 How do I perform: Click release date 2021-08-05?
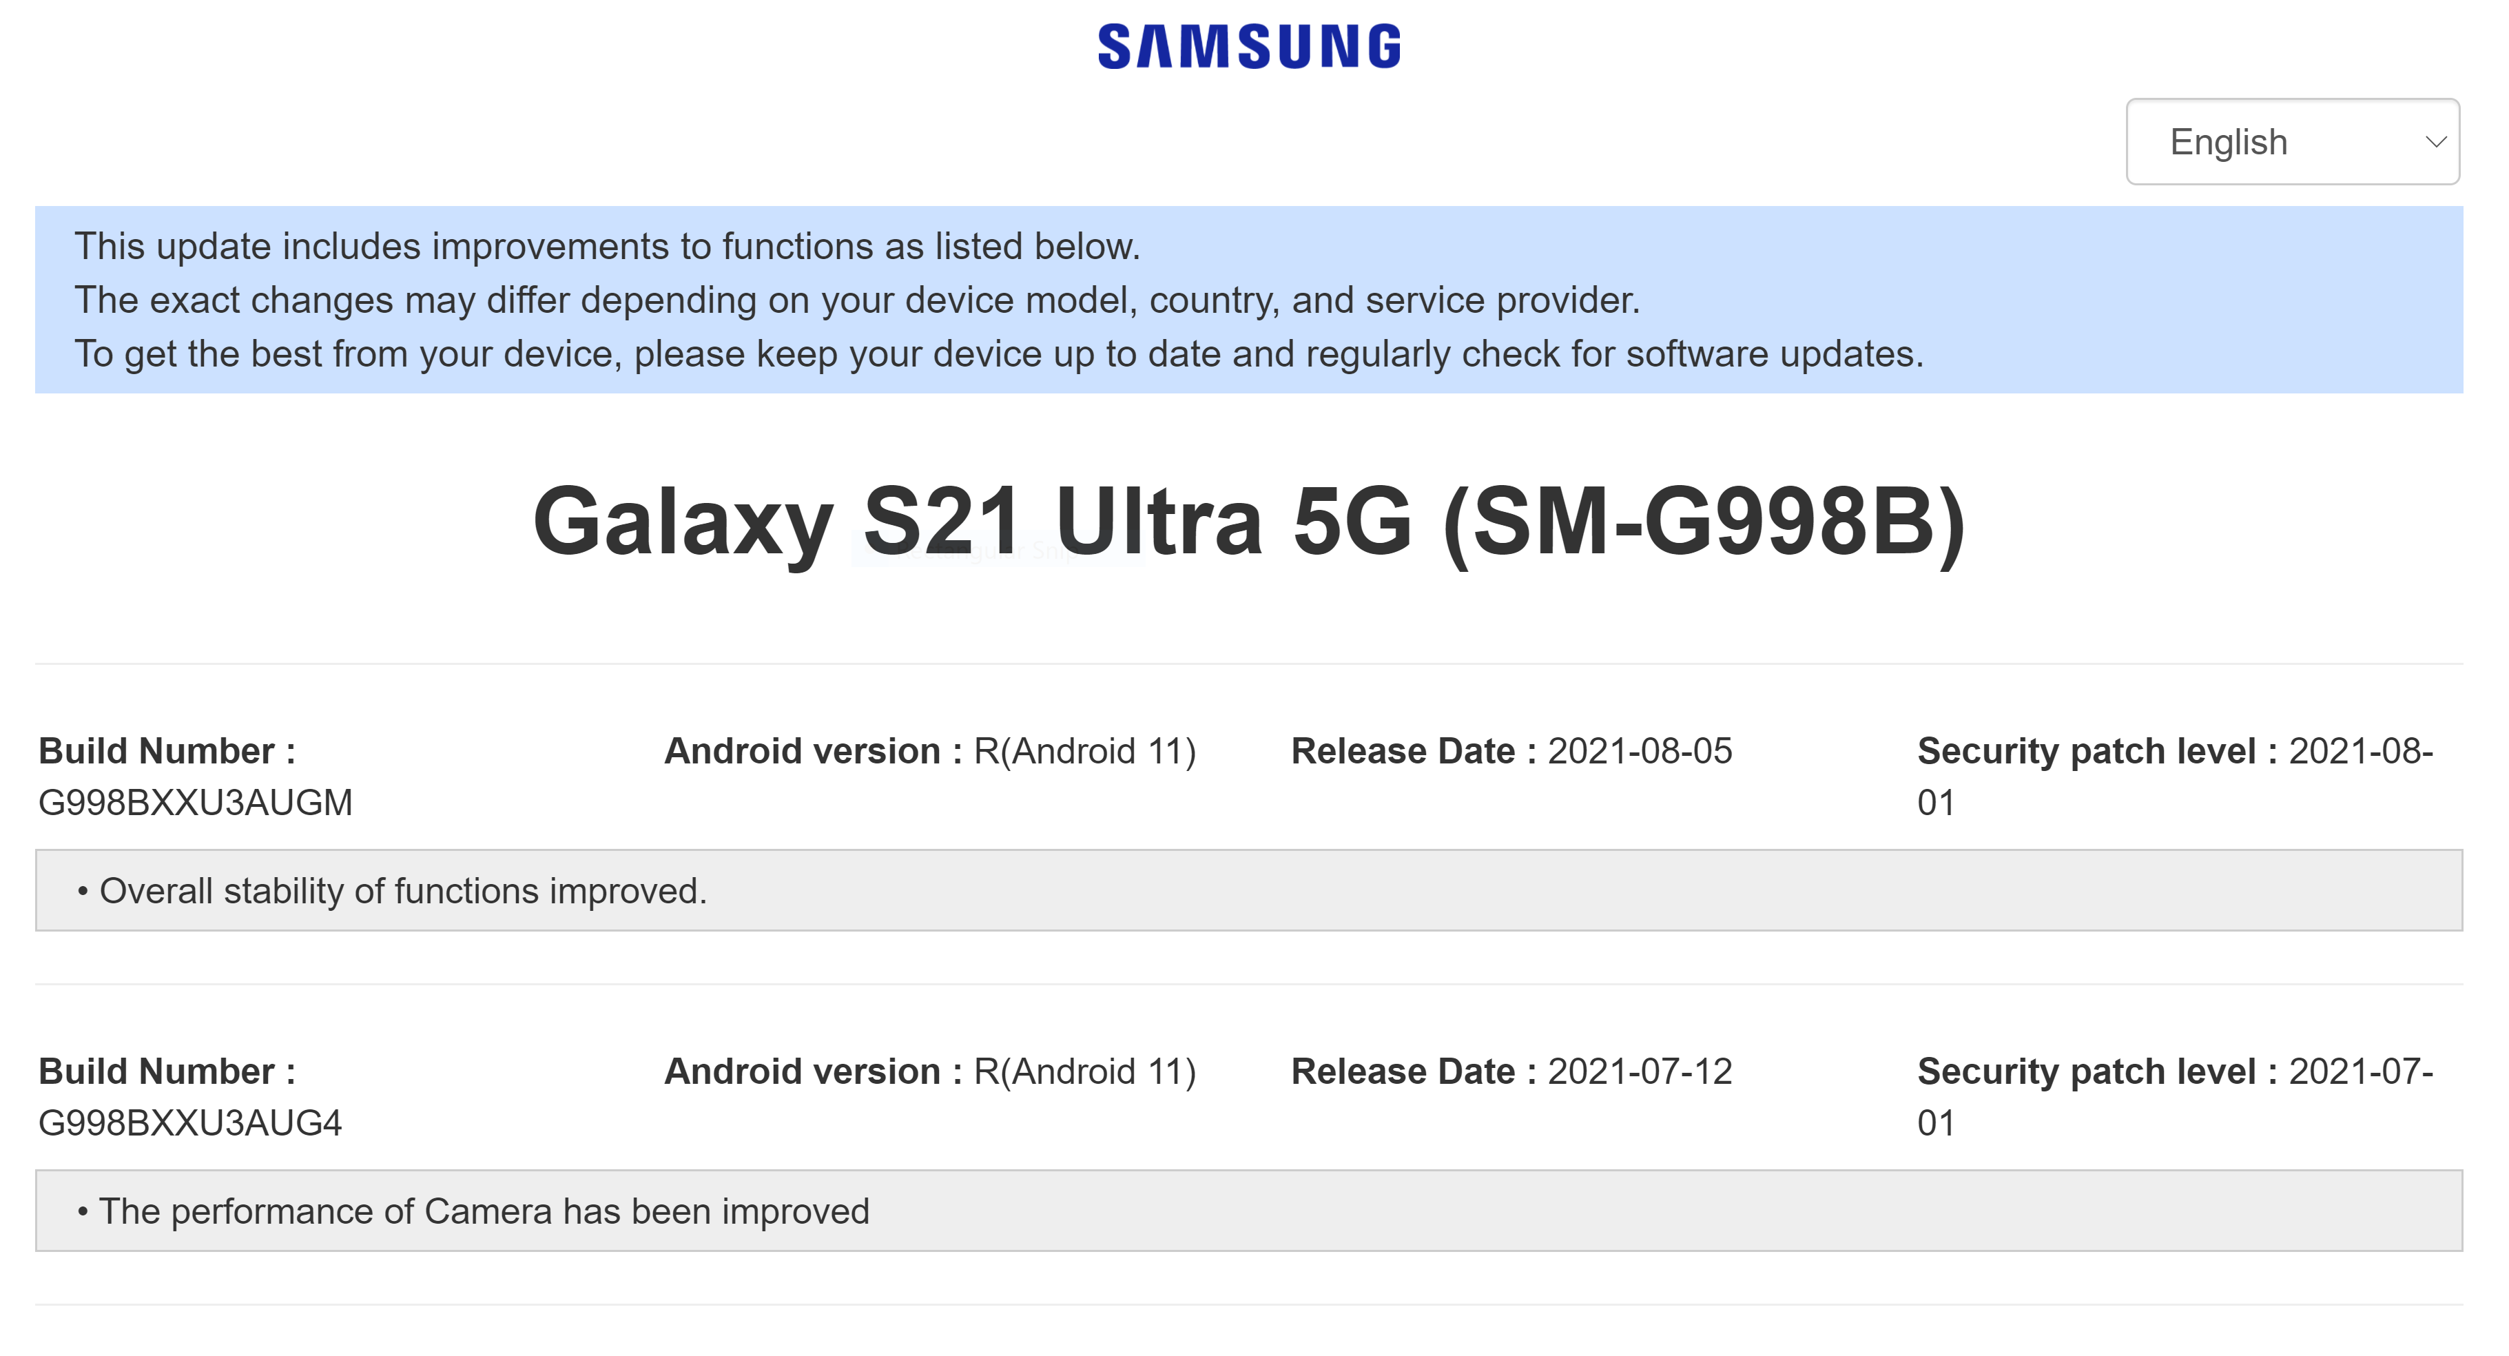pos(1639,751)
